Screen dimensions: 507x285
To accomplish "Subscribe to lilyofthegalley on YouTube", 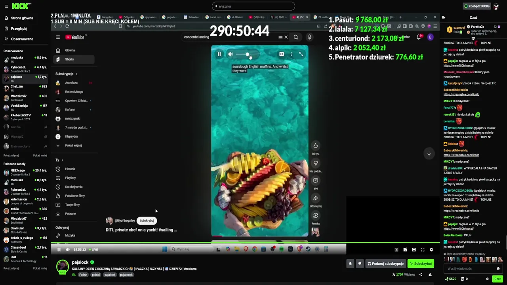I will click(147, 221).
